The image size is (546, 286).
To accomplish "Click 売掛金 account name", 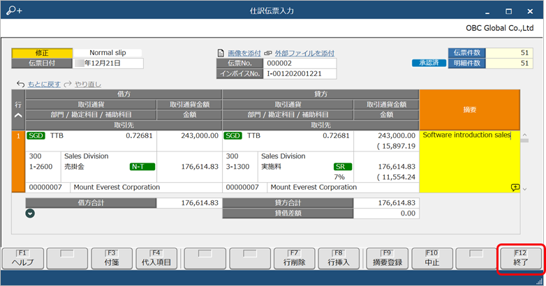I will pos(74,167).
